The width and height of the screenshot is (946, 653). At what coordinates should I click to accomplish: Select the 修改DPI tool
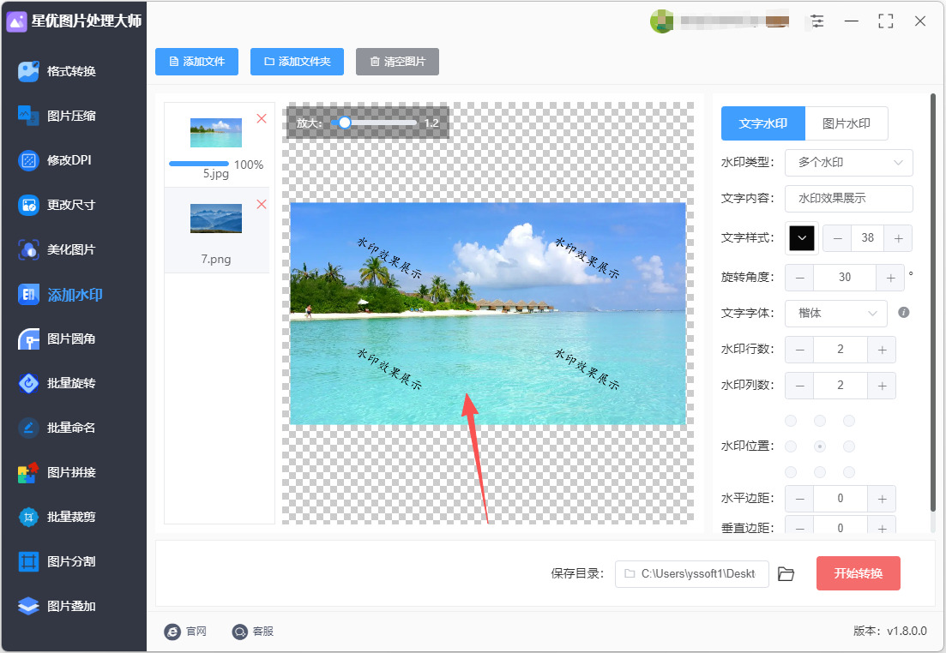click(55, 160)
